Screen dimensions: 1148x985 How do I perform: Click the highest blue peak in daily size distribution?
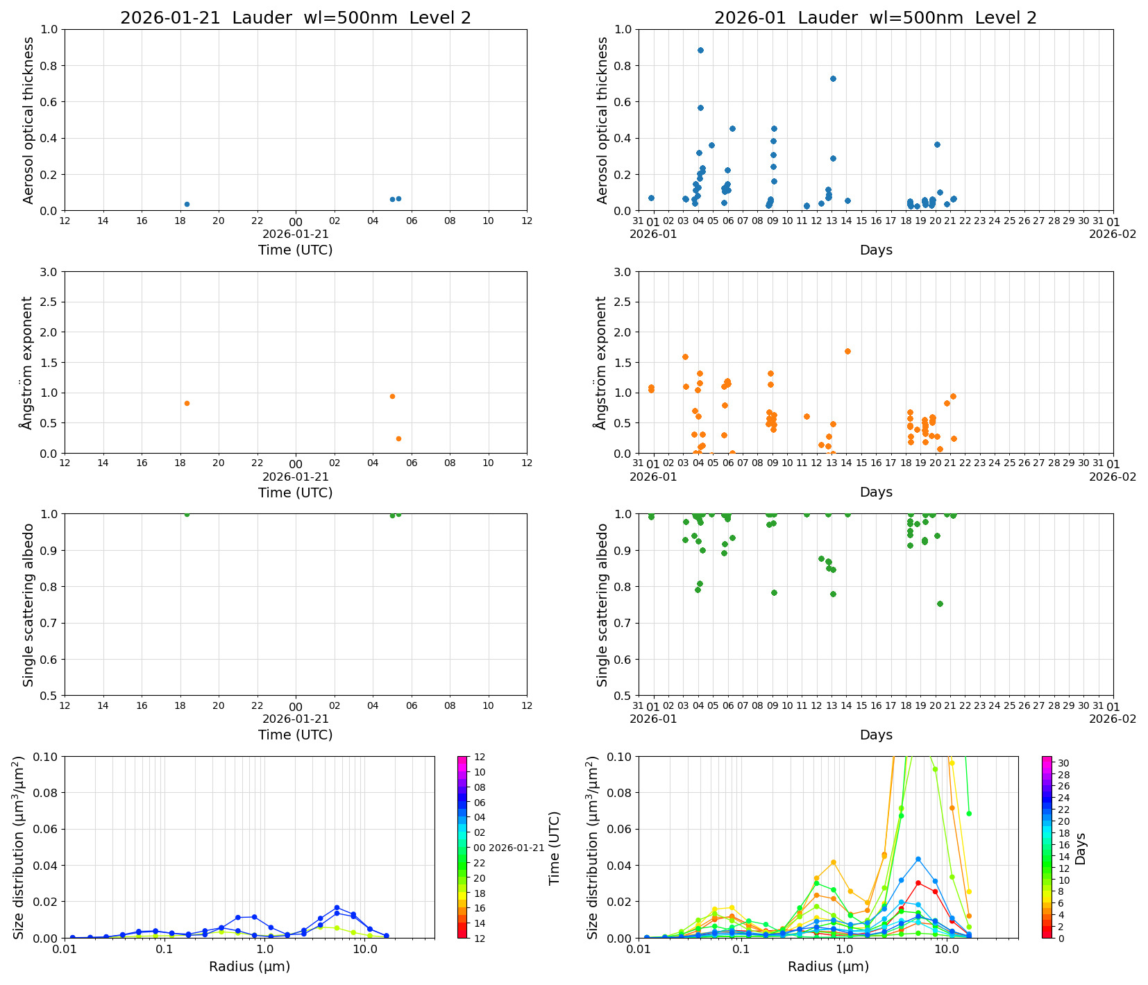tap(337, 907)
